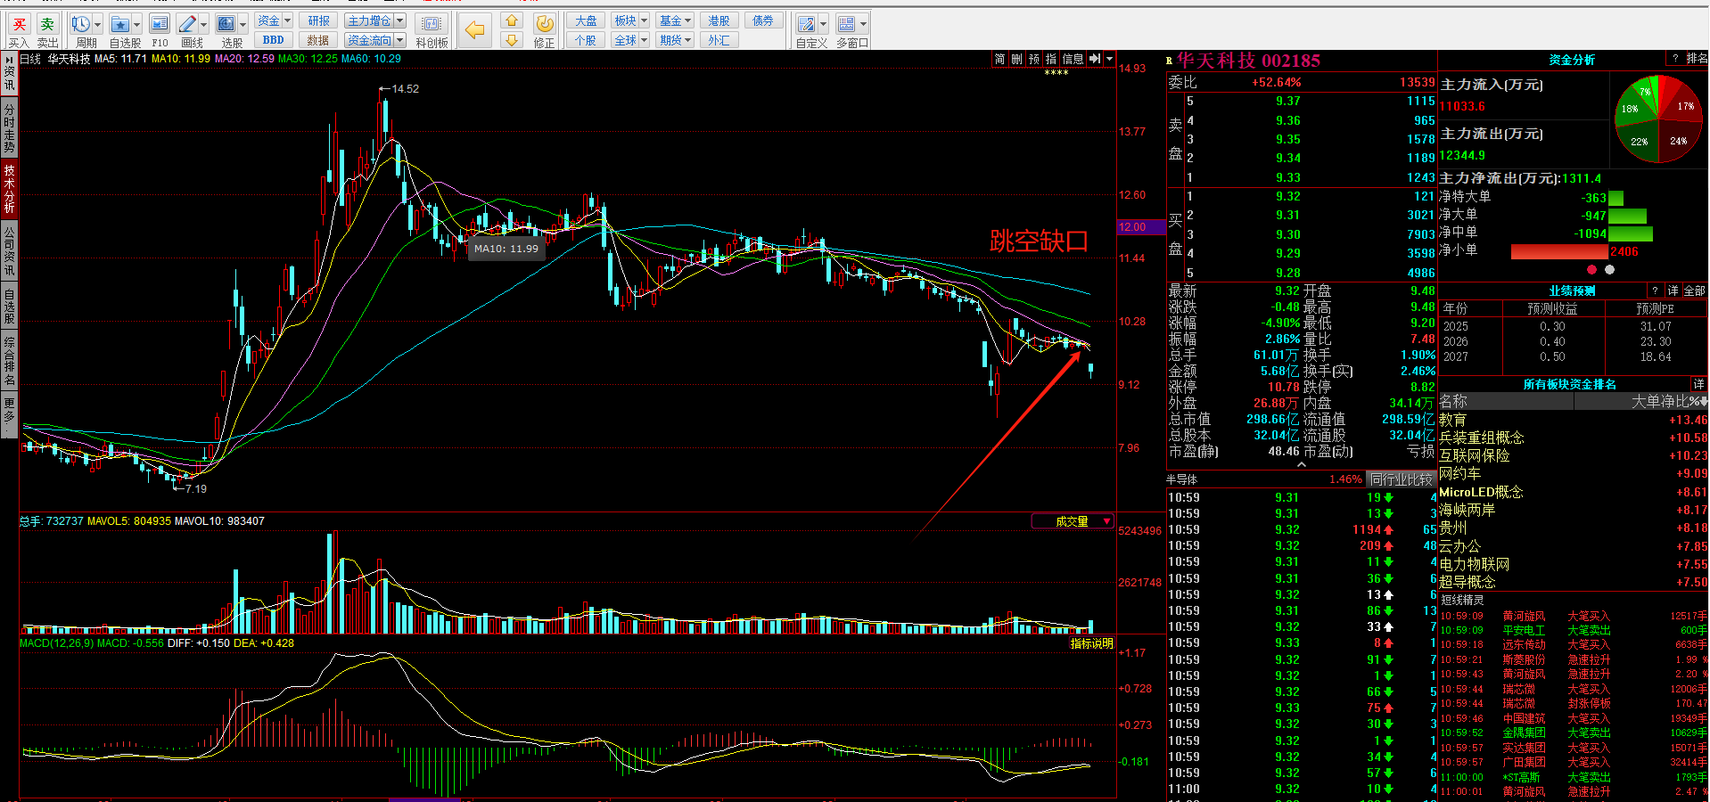Click the R marker beside 华天科技
Screen dimensions: 1710x802
1170,61
